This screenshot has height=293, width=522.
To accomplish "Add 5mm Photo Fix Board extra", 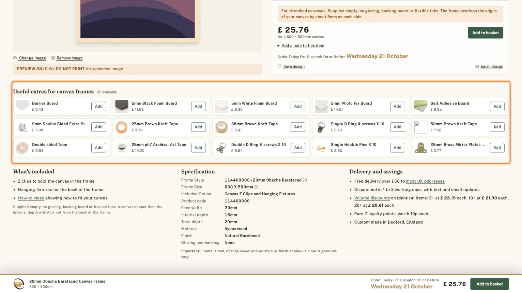I will click(x=397, y=106).
